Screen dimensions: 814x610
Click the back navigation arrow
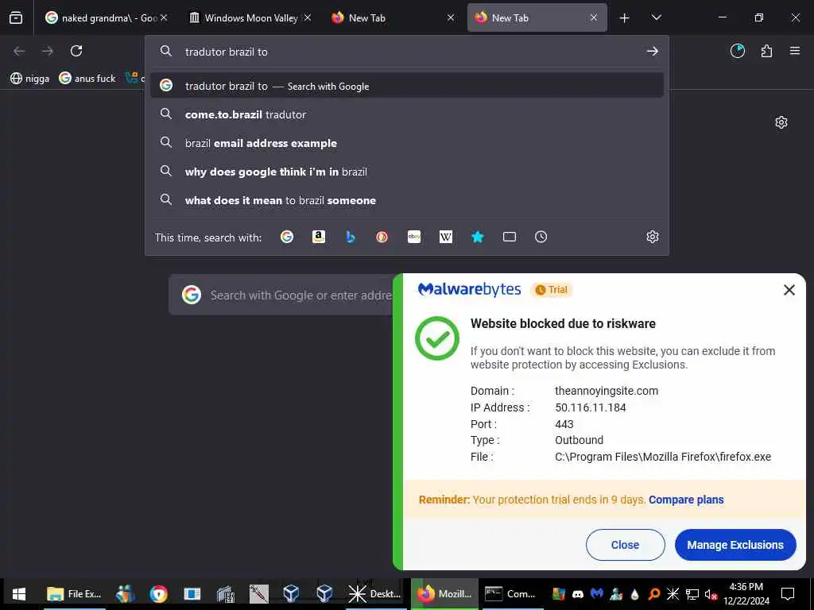coord(19,51)
